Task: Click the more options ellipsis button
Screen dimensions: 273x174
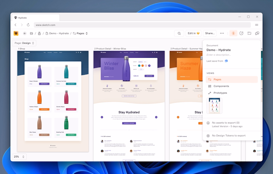Action: 222,34
